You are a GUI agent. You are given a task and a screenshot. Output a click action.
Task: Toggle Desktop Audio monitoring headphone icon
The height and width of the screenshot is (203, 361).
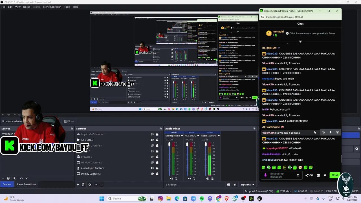176,178
